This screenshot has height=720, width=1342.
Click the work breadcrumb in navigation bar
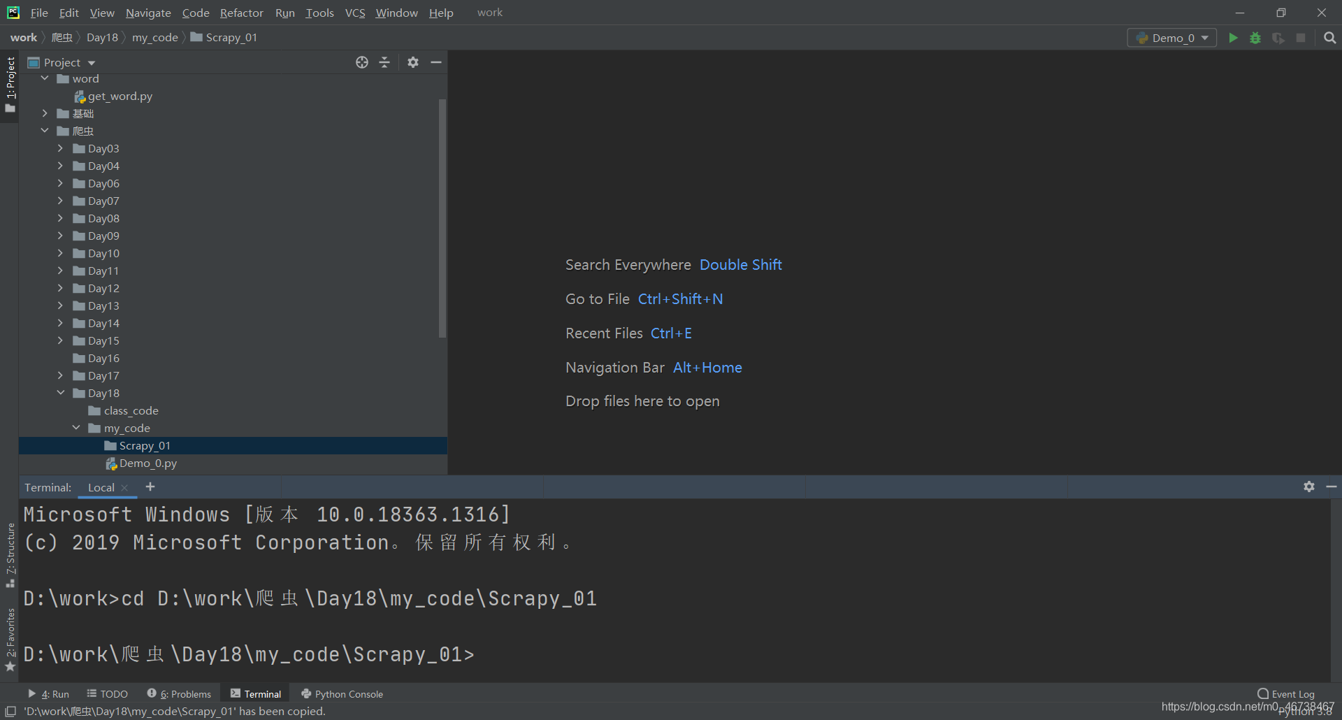point(24,38)
